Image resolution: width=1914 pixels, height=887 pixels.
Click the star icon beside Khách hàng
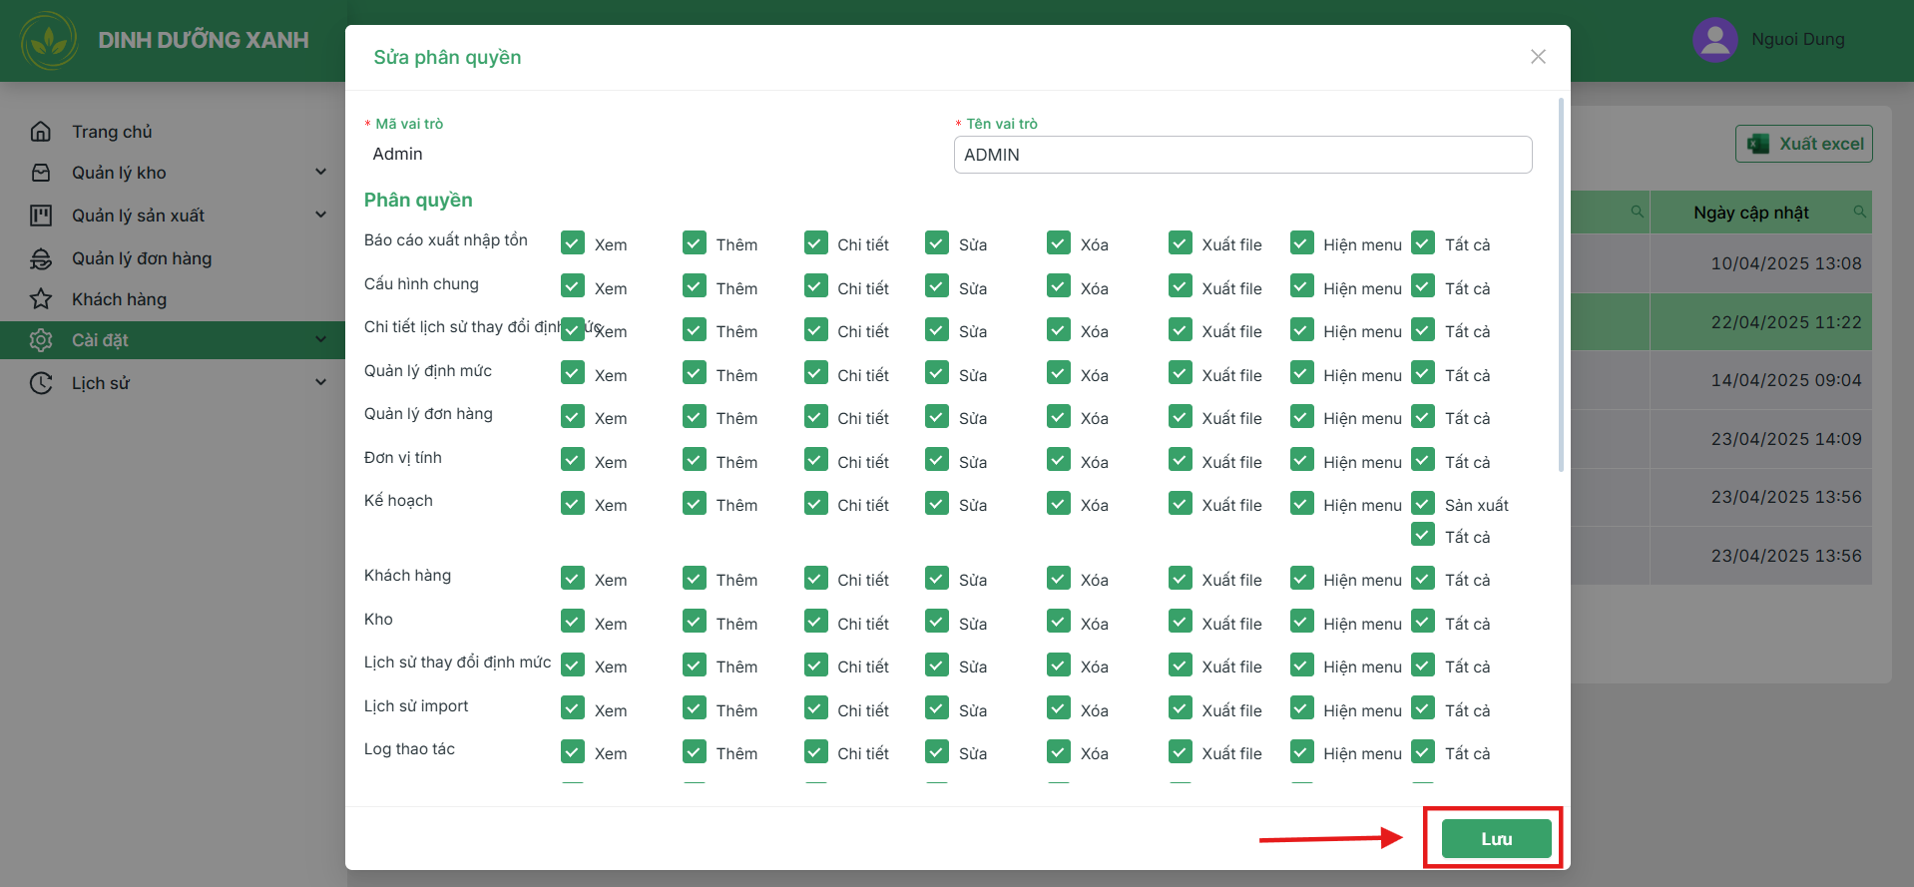[x=41, y=299]
